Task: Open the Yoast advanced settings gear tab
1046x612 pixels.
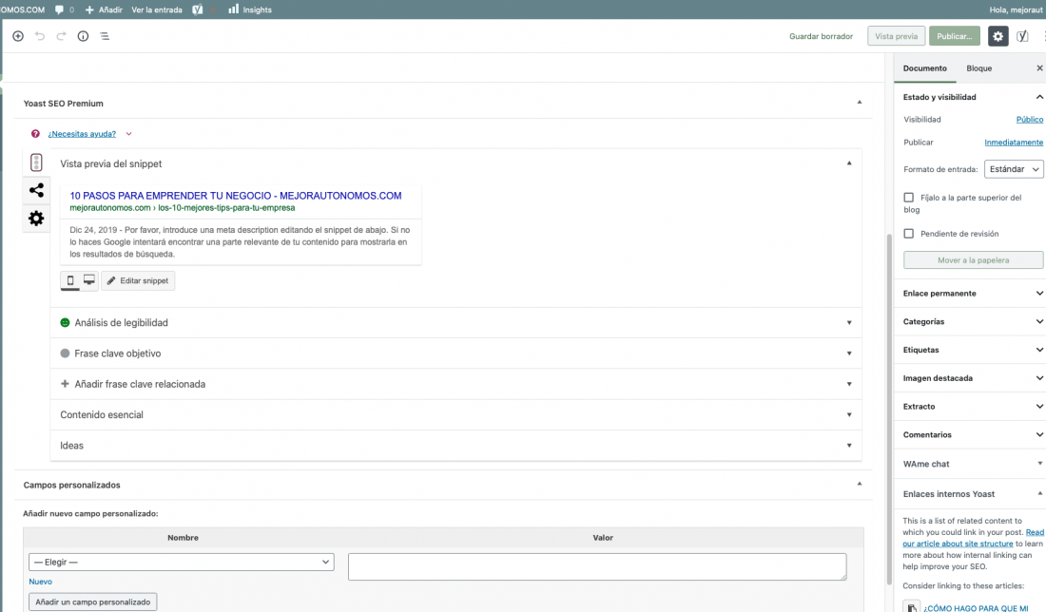Action: tap(36, 218)
